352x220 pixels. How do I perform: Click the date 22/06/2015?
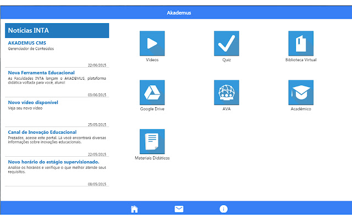[97, 65]
